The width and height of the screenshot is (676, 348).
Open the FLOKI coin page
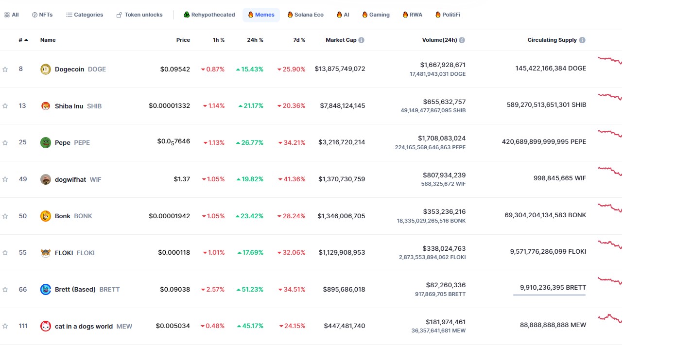tap(75, 253)
